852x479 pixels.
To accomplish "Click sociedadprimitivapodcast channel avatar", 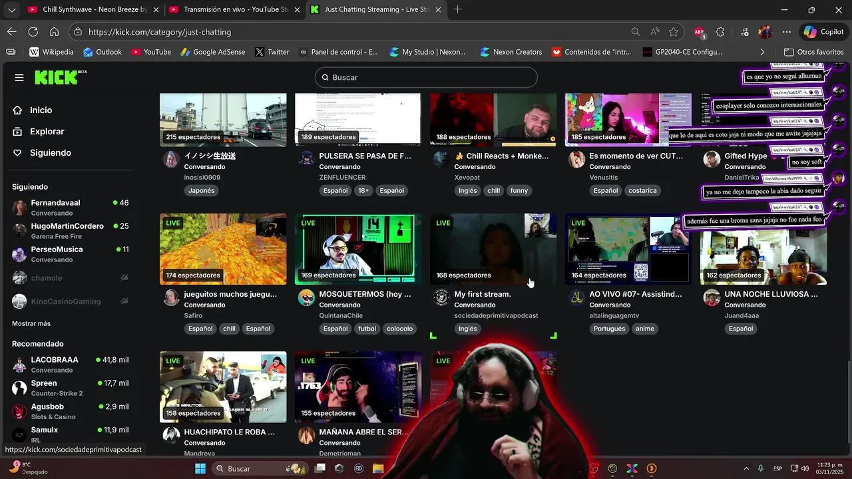I will tap(441, 297).
